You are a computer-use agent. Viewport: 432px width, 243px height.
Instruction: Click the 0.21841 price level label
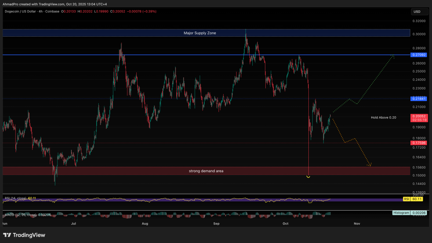click(418, 99)
